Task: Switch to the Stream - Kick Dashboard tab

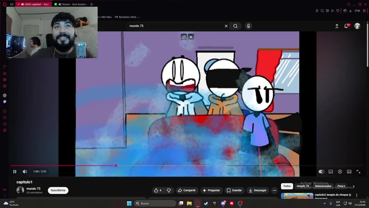Action: point(71,4)
